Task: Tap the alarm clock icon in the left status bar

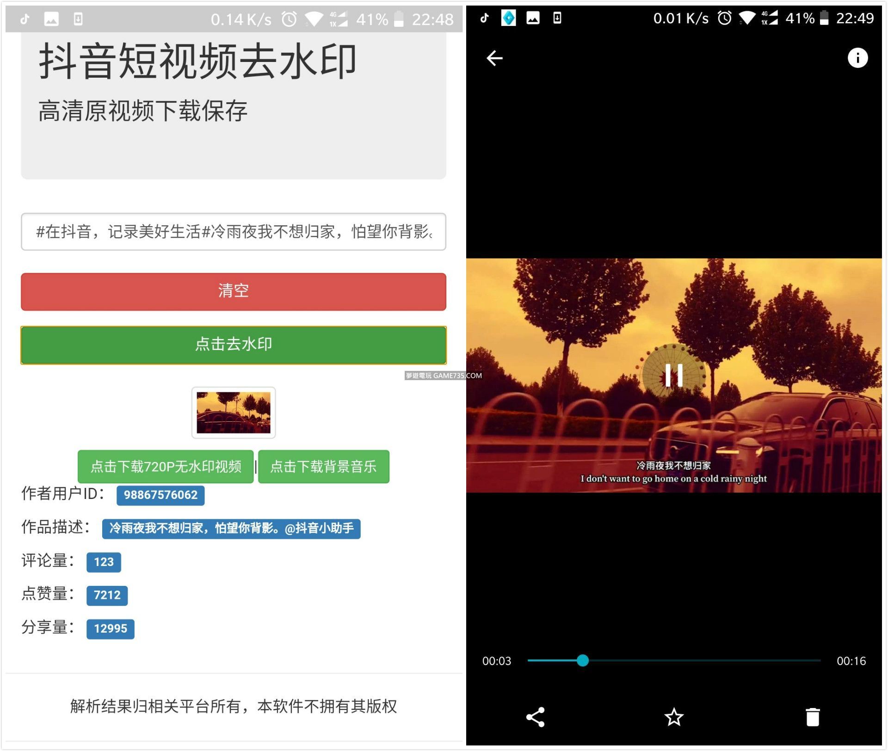Action: (x=290, y=19)
